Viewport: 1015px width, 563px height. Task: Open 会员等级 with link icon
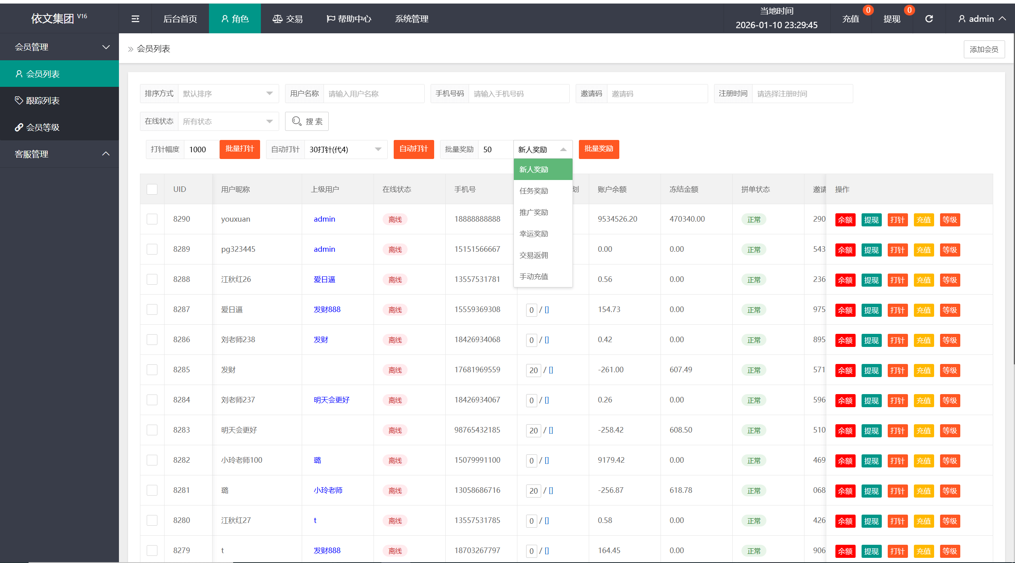pyautogui.click(x=42, y=127)
